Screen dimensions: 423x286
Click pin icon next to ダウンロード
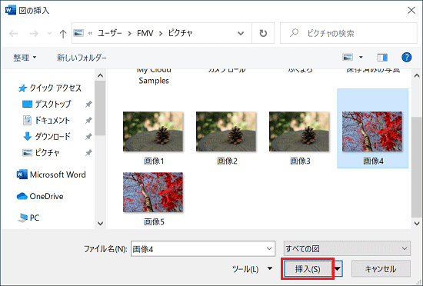coord(88,137)
